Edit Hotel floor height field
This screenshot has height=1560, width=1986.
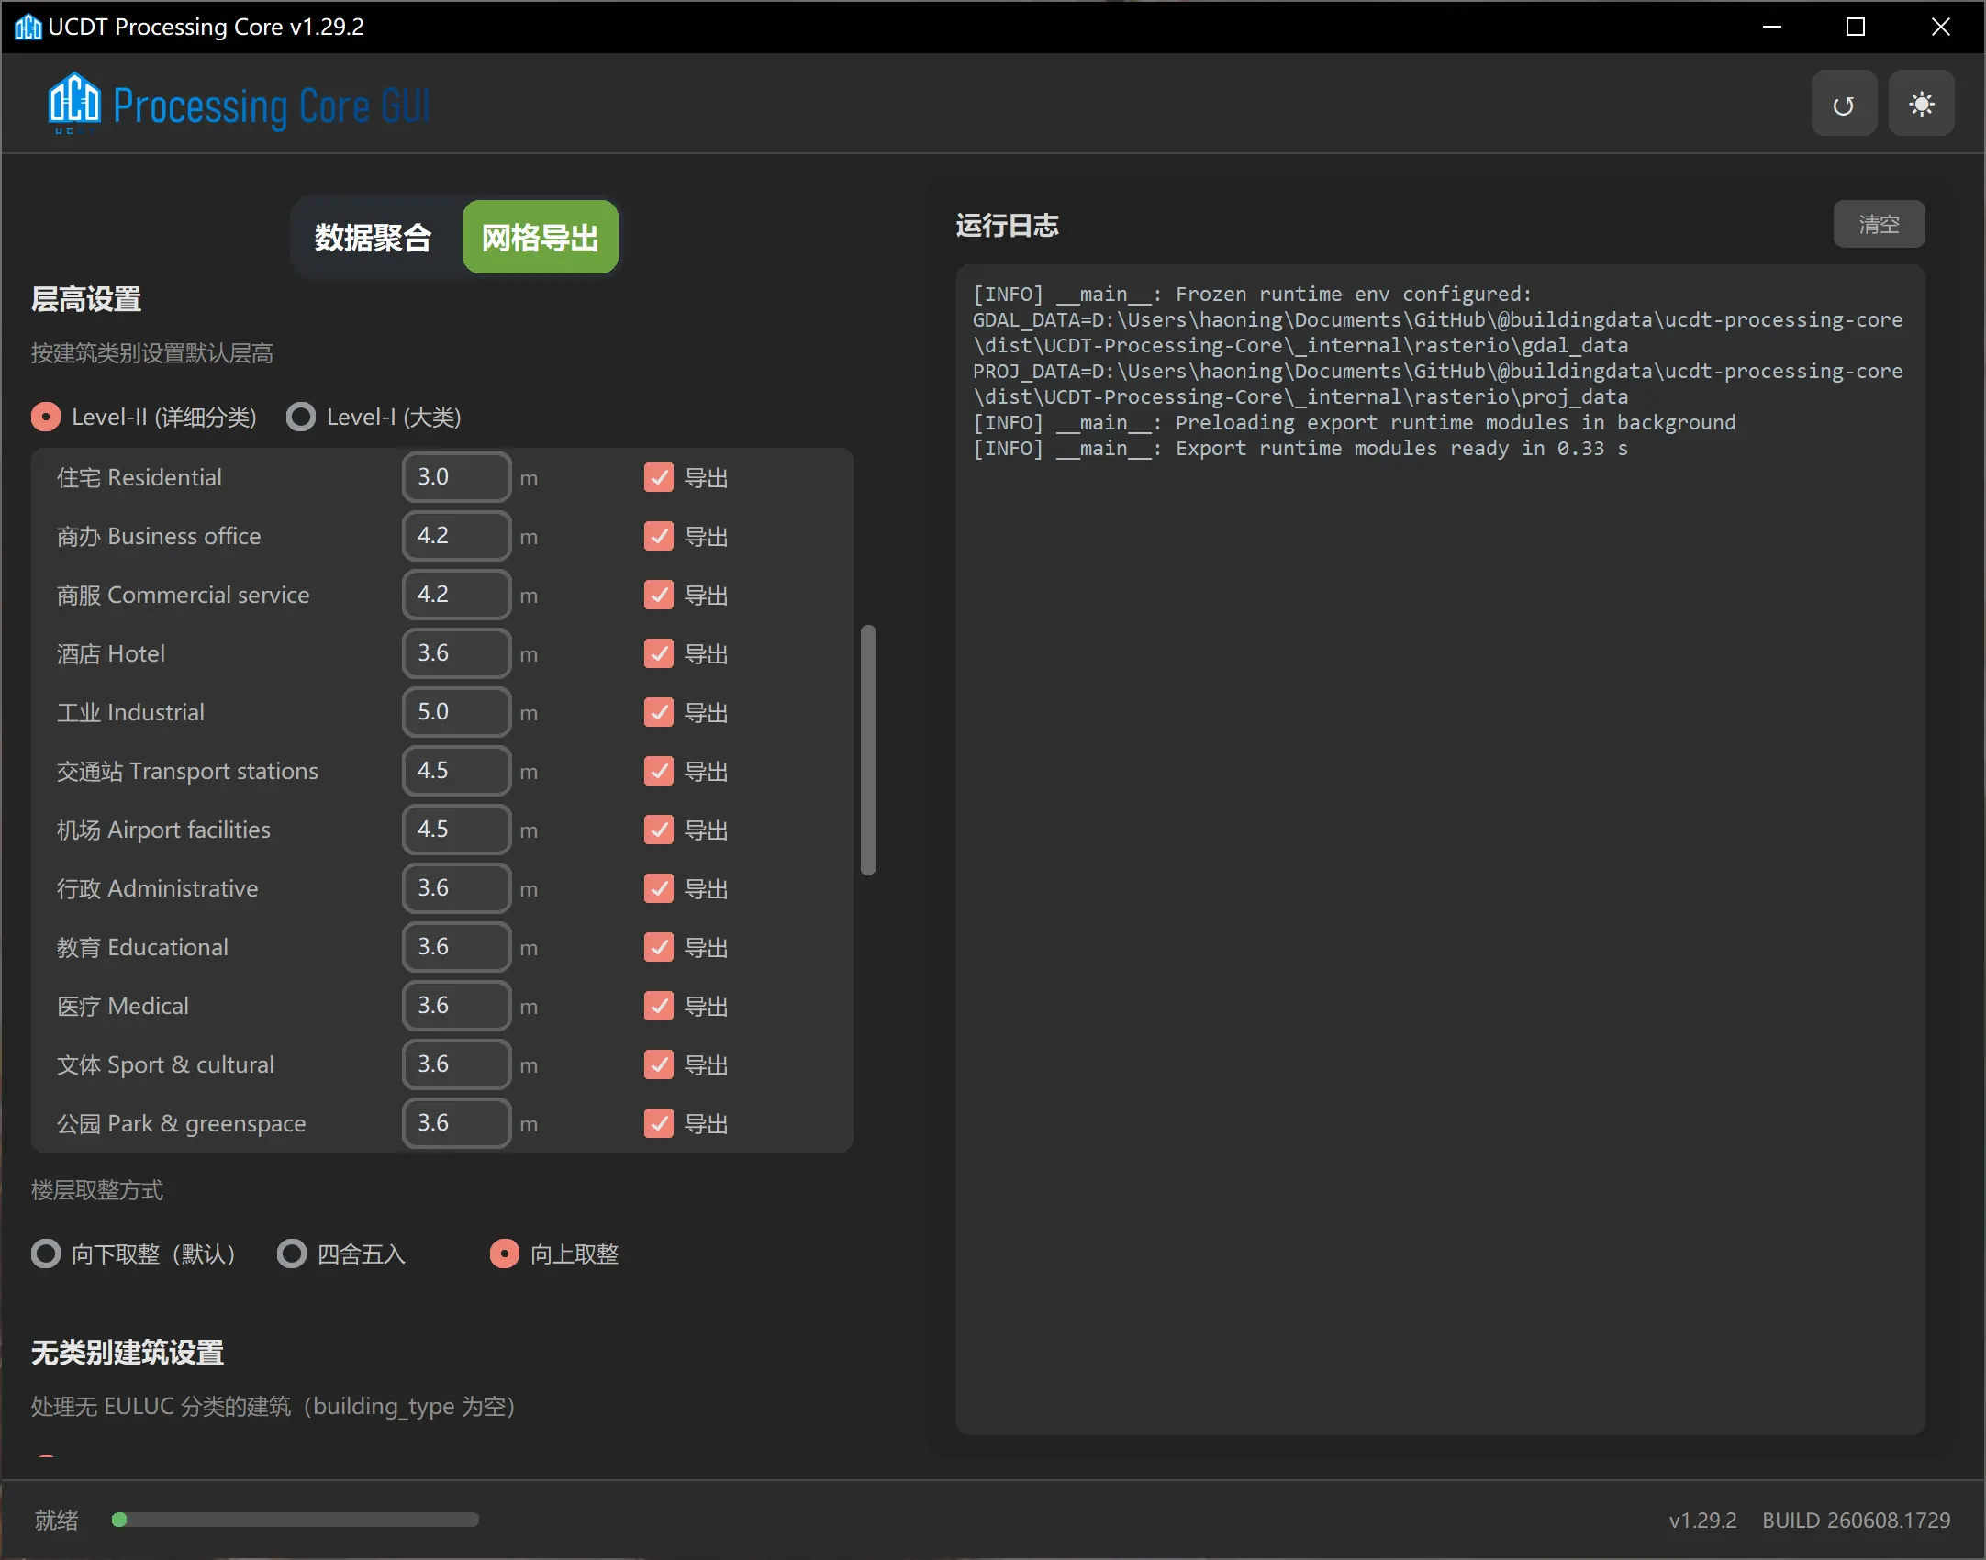(x=456, y=653)
